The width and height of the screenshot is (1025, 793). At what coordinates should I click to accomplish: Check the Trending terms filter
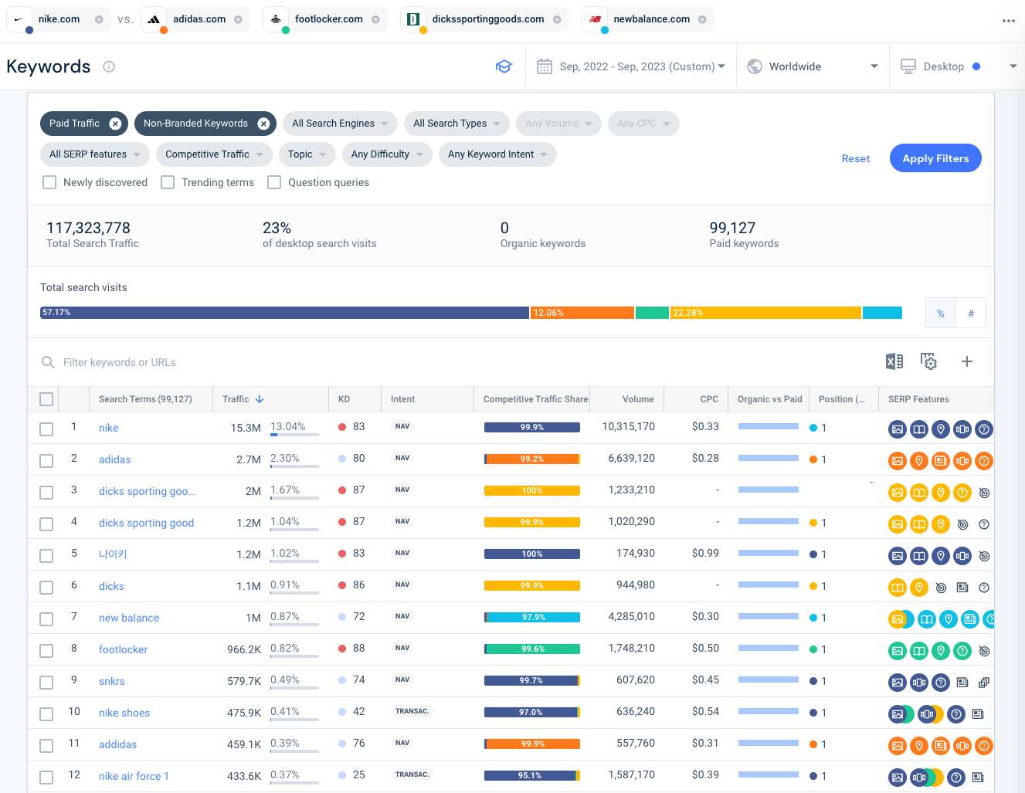pos(168,182)
